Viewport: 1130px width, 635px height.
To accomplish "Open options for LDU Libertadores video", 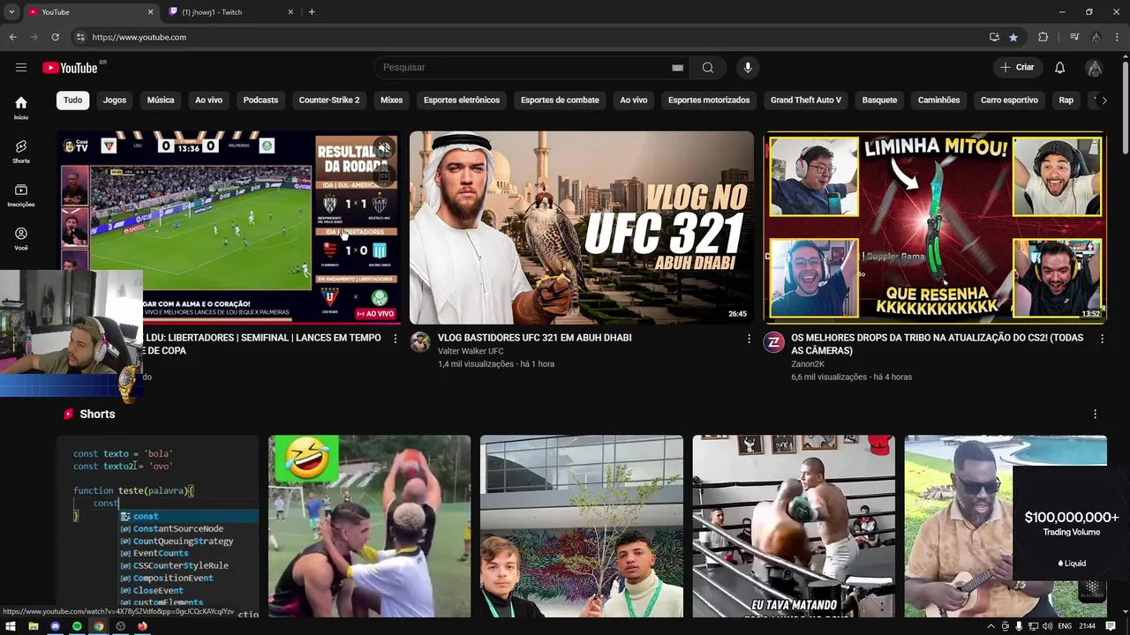I will click(x=395, y=339).
